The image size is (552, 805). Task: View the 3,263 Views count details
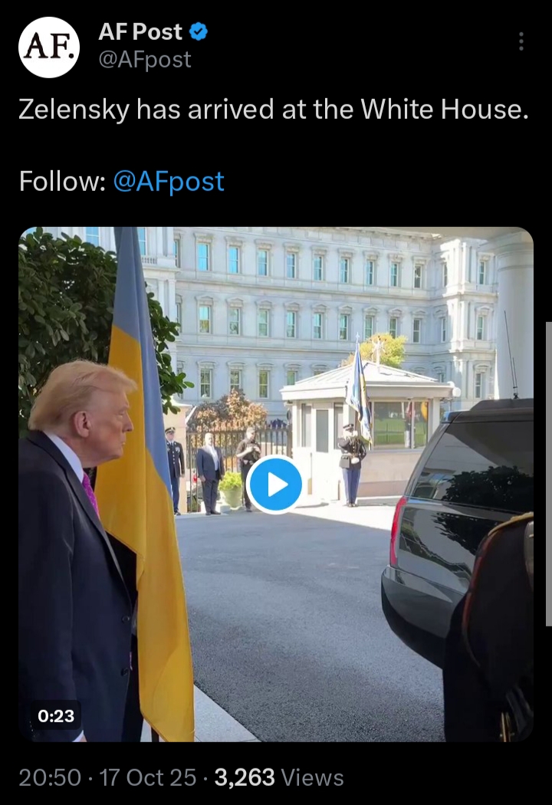(x=279, y=777)
